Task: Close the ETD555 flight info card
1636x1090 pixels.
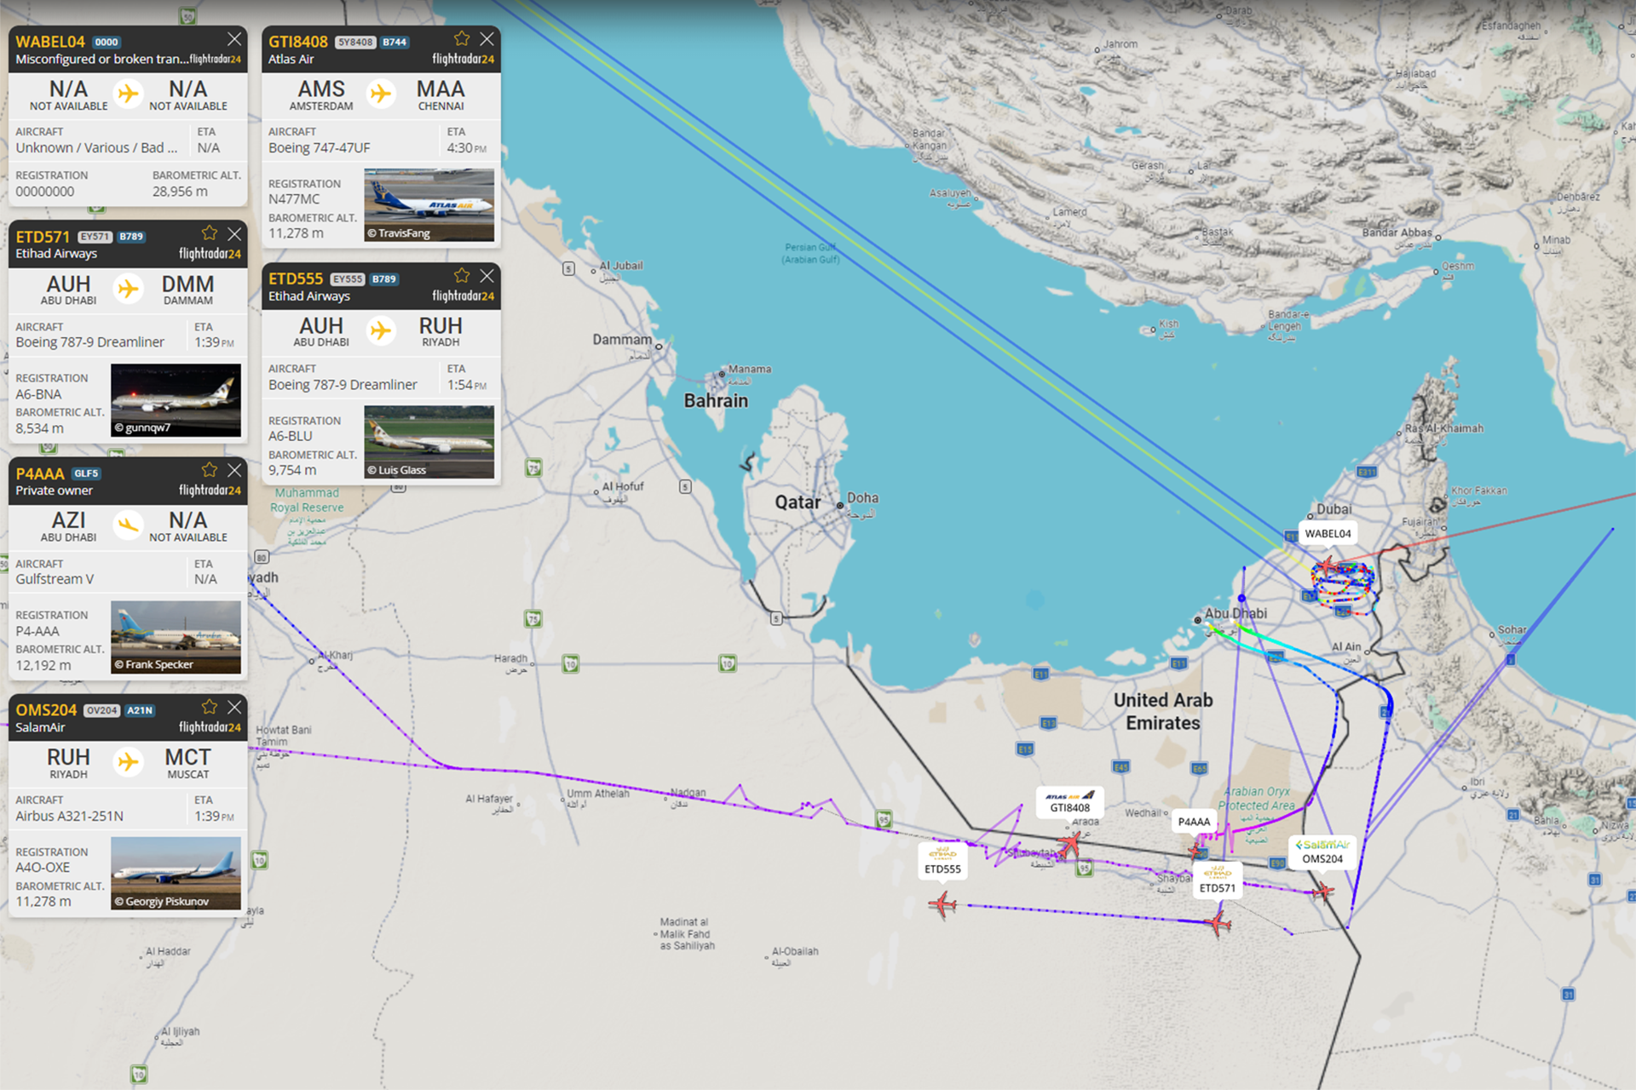Action: [x=487, y=276]
